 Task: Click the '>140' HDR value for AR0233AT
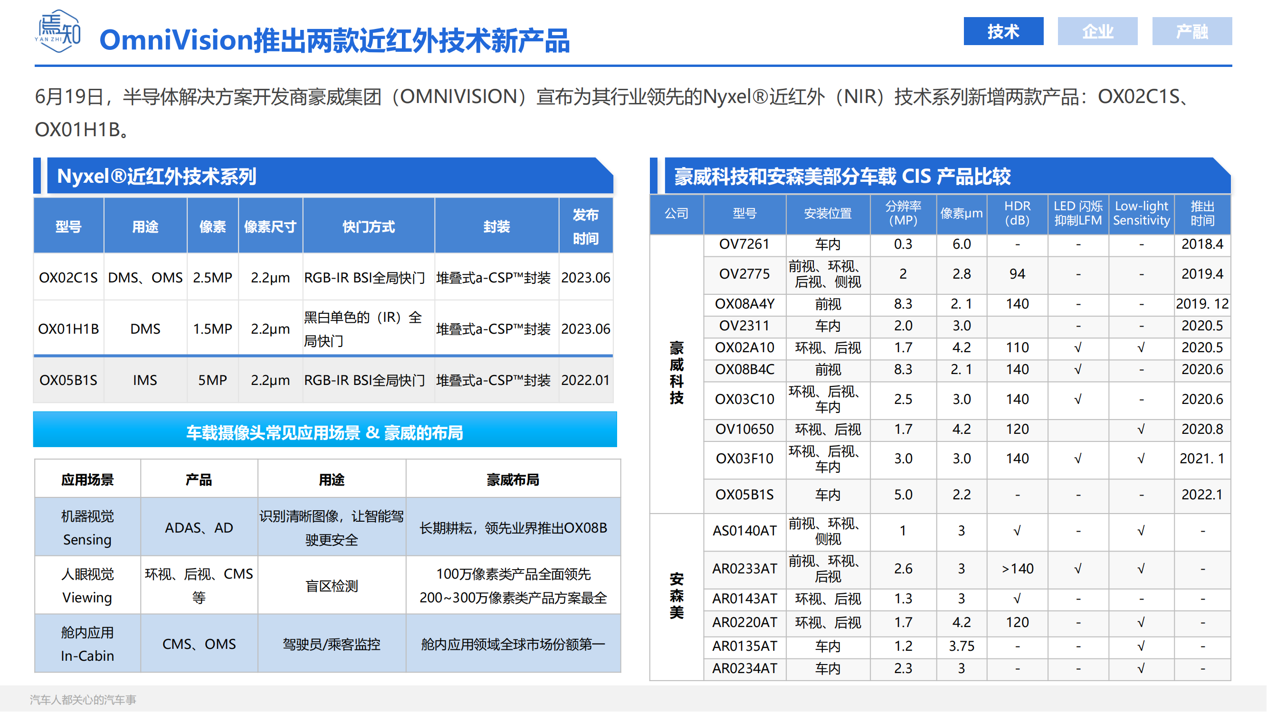[x=1017, y=569]
